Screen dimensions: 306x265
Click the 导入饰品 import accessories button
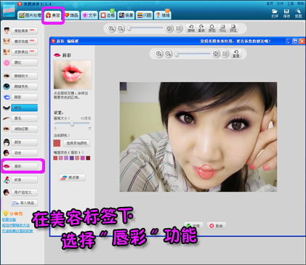click(24, 203)
